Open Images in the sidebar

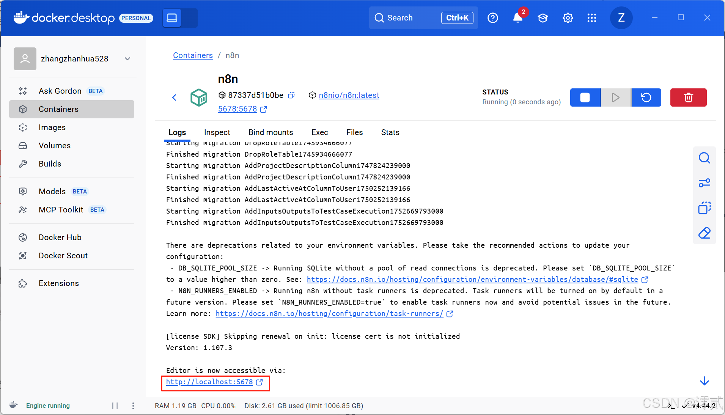[x=72, y=127]
